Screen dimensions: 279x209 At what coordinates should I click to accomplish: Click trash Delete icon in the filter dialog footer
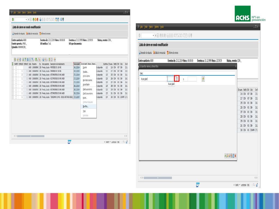[x=233, y=156]
